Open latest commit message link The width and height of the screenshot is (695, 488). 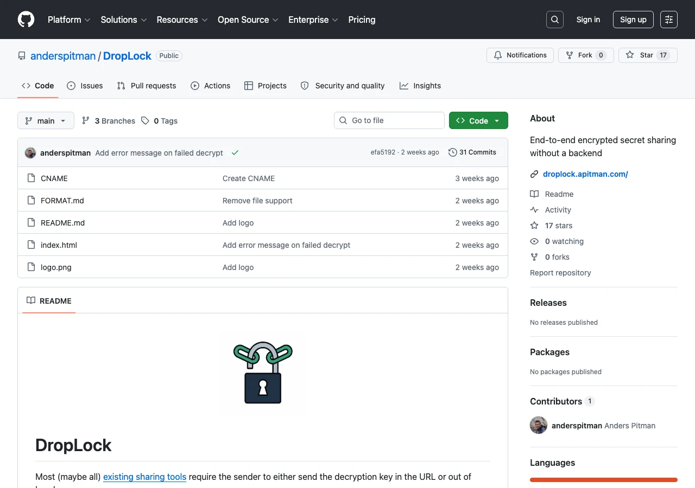pyautogui.click(x=159, y=153)
